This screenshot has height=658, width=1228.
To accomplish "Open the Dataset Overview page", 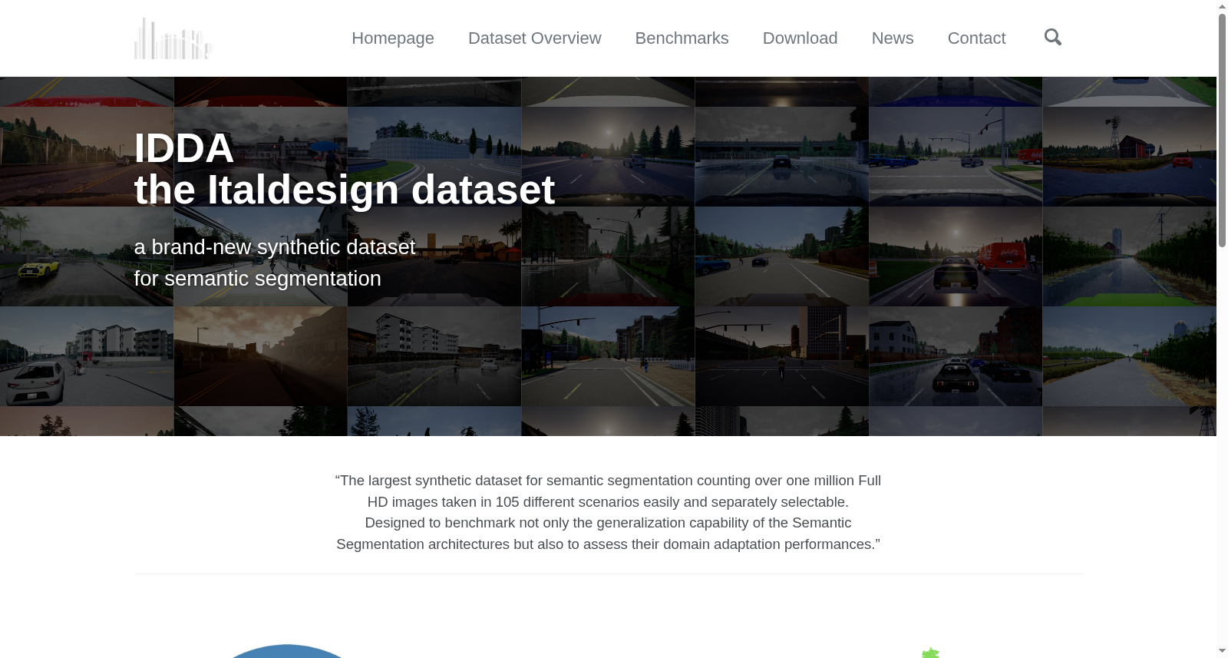I will [534, 38].
